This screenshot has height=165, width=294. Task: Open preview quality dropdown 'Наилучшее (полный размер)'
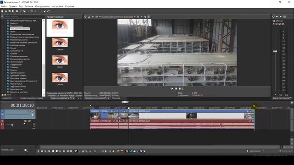pyautogui.click(x=119, y=16)
